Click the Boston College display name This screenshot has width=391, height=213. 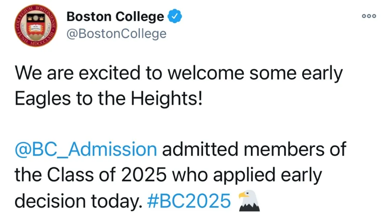click(x=115, y=17)
